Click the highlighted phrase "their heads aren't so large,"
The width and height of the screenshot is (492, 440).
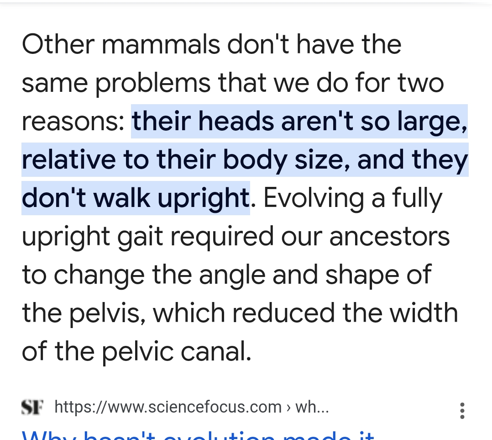click(x=299, y=122)
